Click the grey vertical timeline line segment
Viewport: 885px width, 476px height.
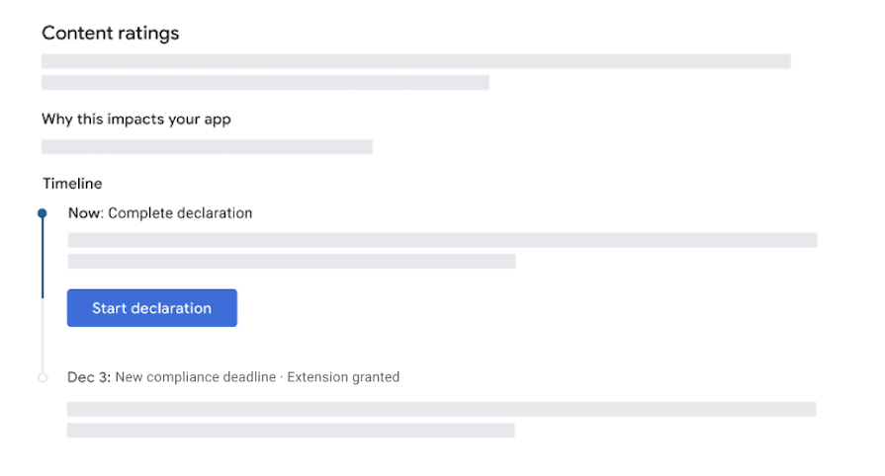[x=43, y=336]
